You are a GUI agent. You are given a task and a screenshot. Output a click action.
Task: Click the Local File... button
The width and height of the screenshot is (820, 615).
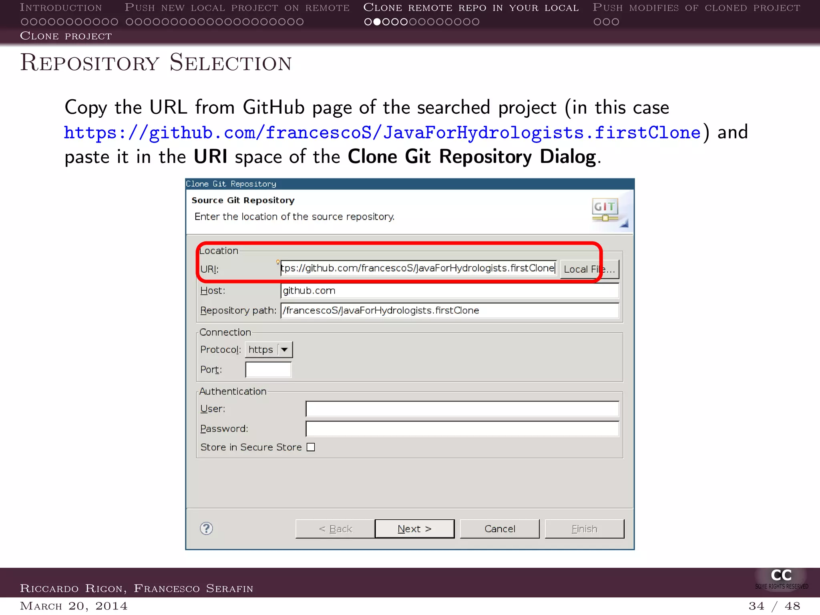(589, 269)
